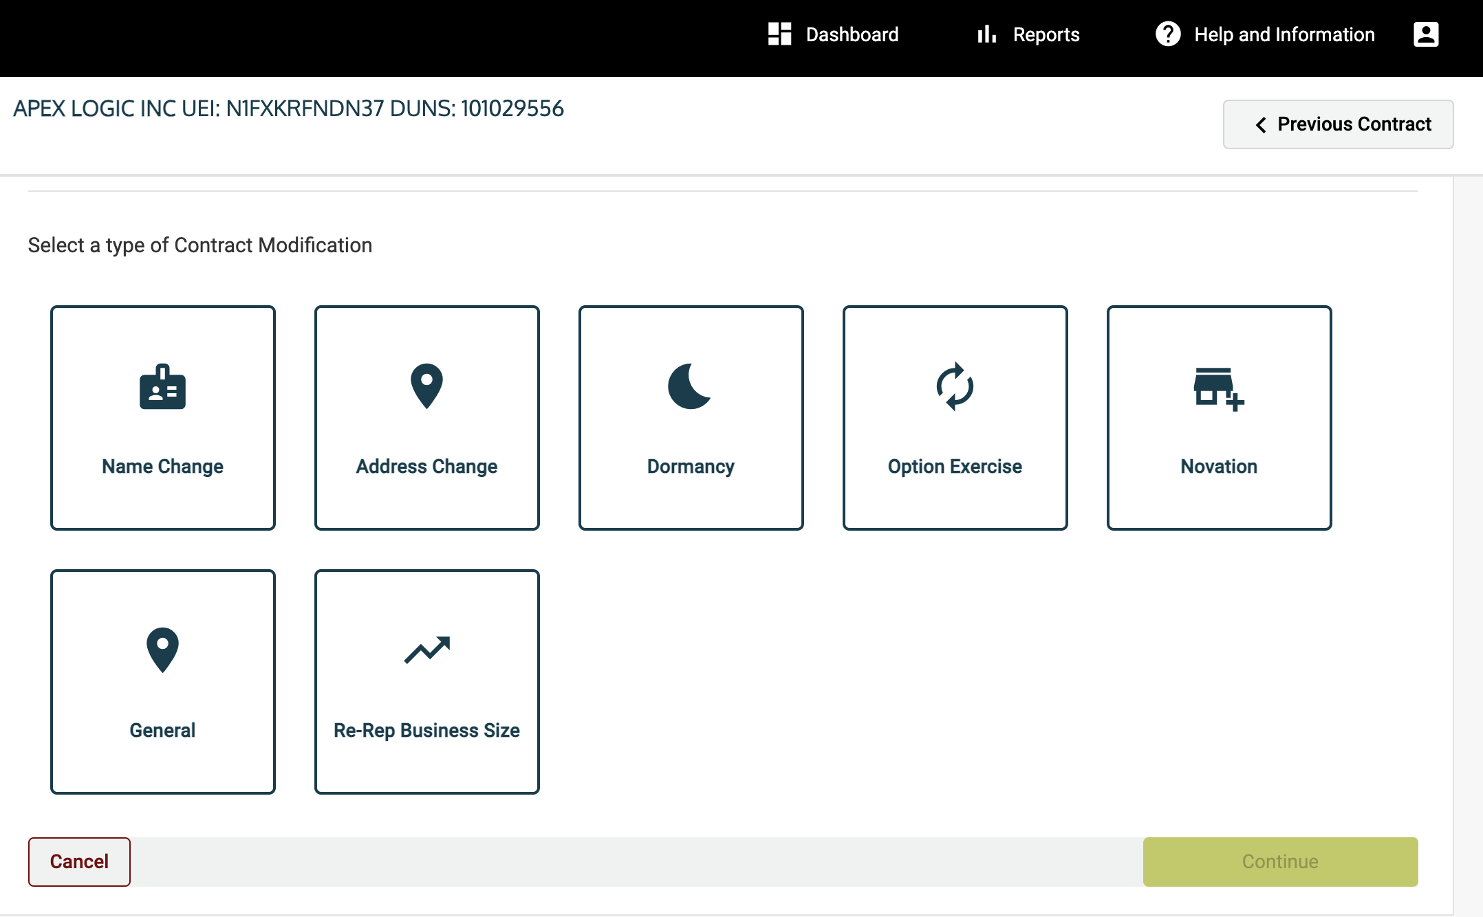Choose the Re-Rep Business Size label
Image resolution: width=1483 pixels, height=917 pixels.
[426, 731]
